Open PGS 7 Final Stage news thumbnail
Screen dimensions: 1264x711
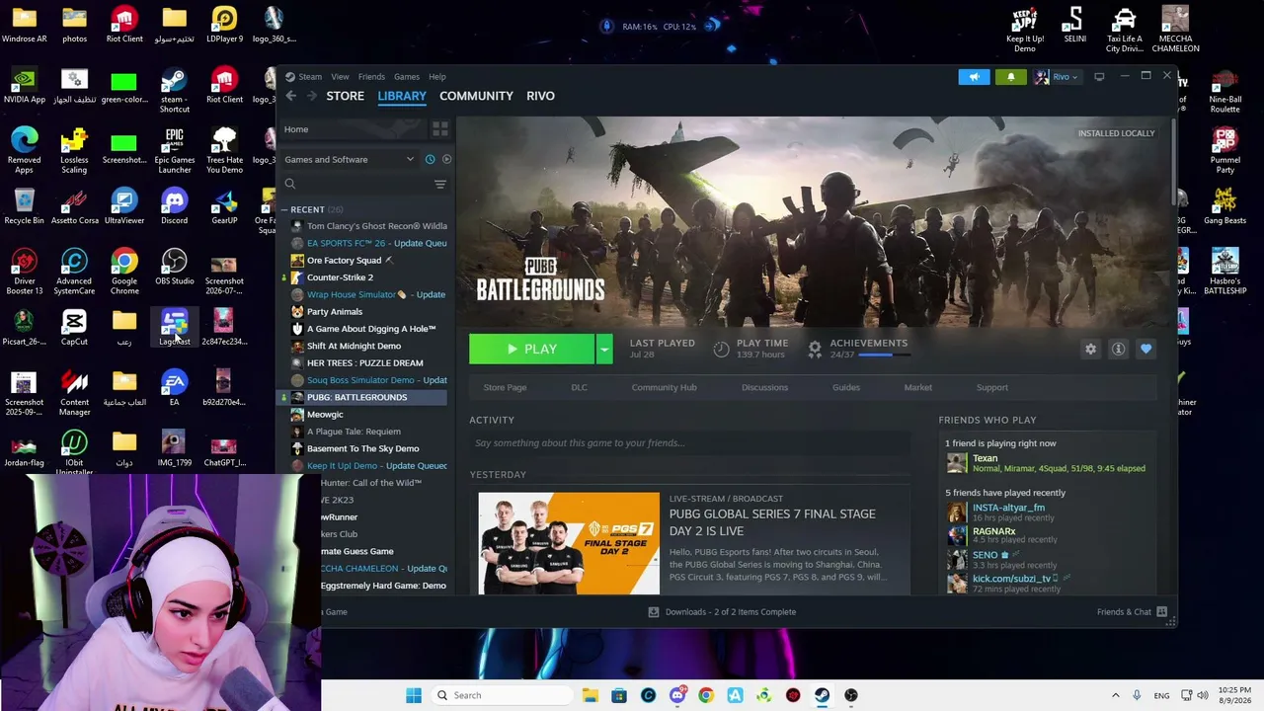[569, 543]
